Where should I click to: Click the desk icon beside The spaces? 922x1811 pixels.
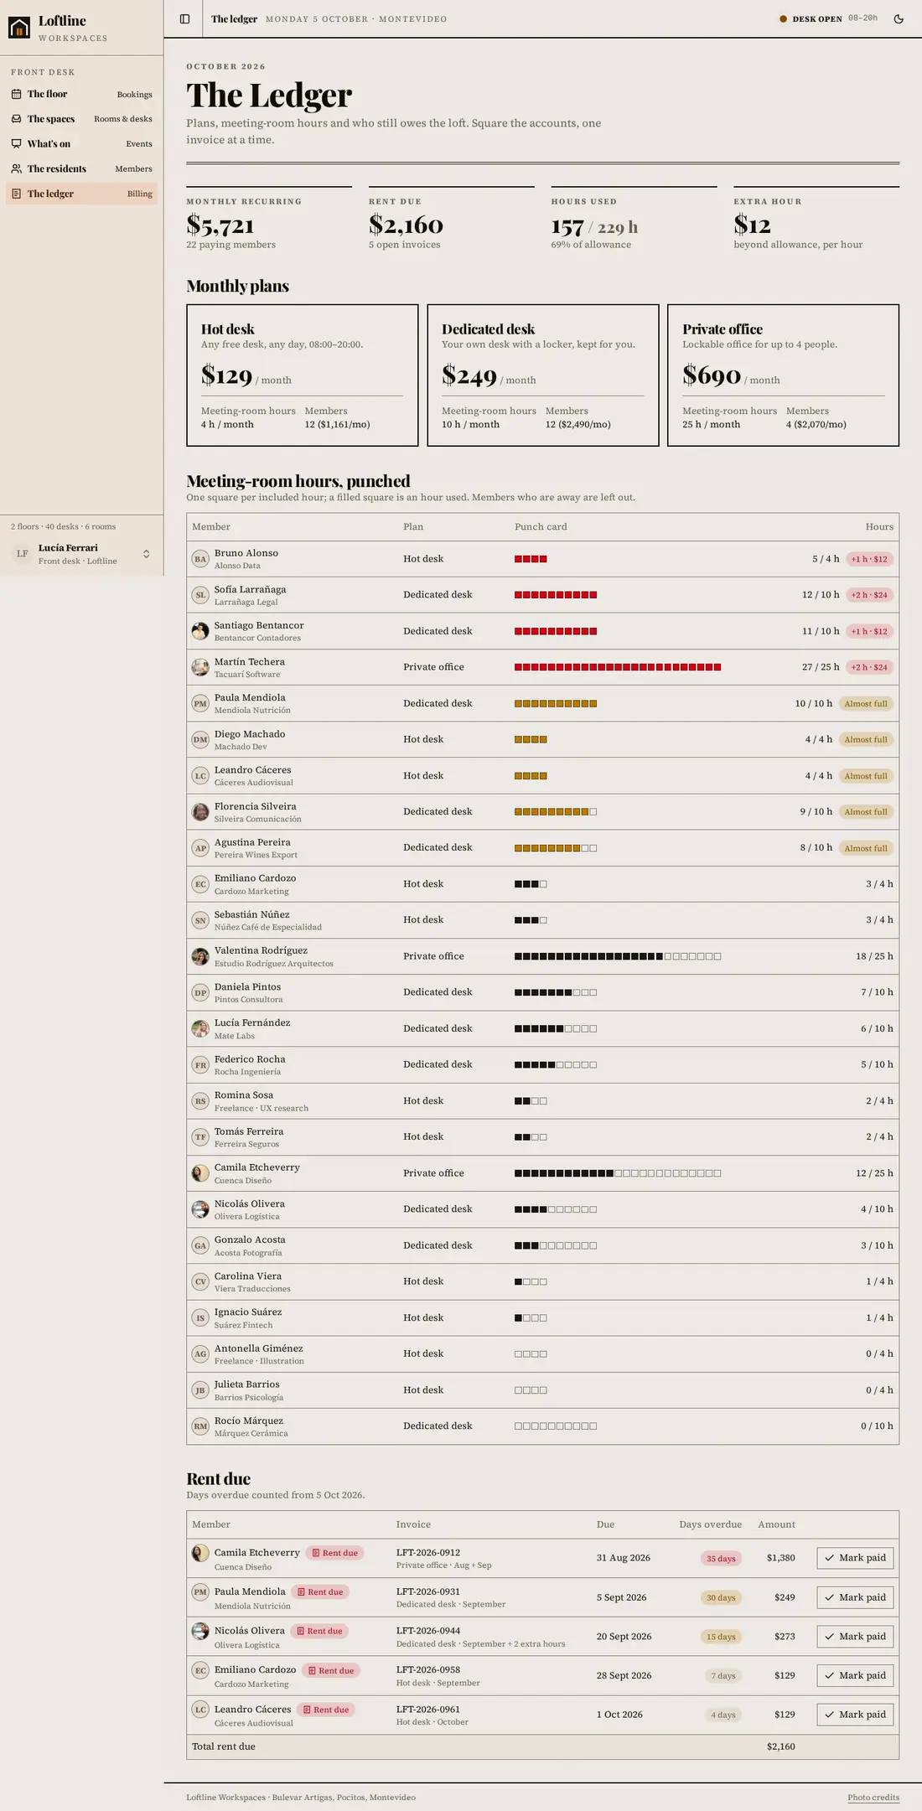(16, 119)
